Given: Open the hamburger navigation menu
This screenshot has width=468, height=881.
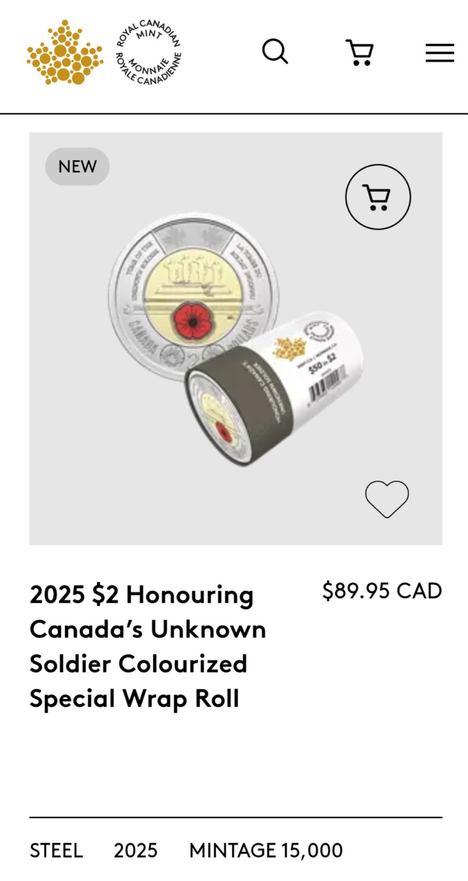Looking at the screenshot, I should pos(439,53).
